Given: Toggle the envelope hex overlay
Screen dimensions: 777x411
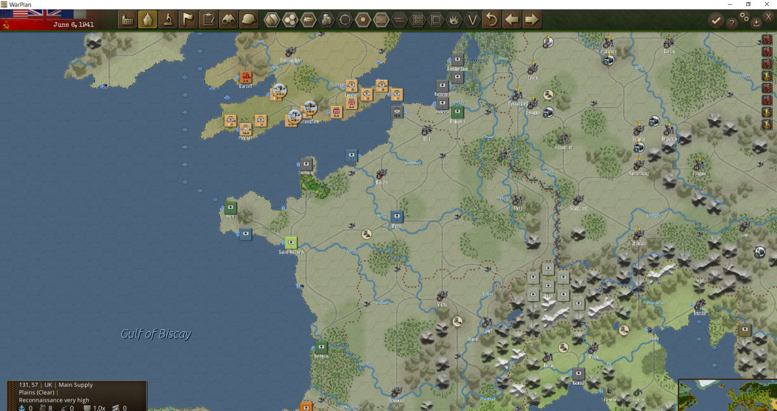Looking at the screenshot, I should (382, 20).
